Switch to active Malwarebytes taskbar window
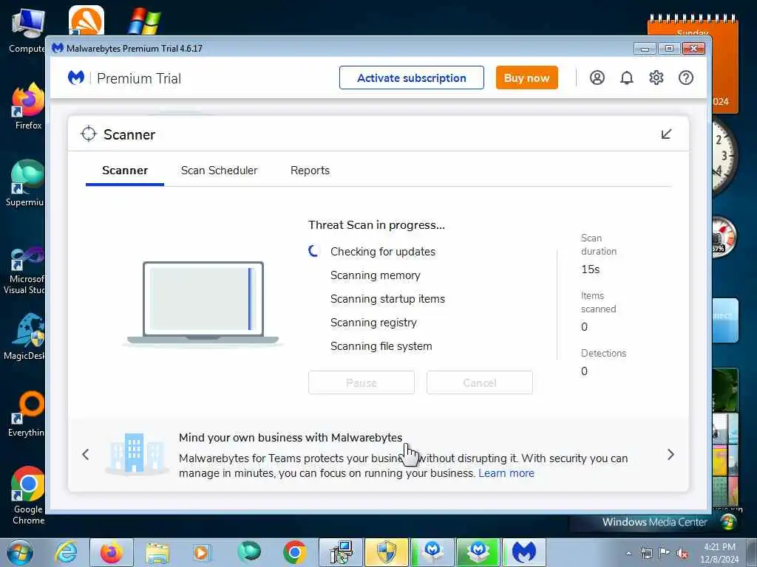 coord(525,552)
